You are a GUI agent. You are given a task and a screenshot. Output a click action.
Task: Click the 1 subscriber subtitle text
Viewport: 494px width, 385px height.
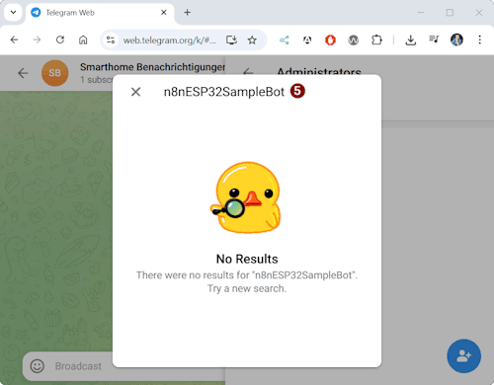click(x=96, y=80)
